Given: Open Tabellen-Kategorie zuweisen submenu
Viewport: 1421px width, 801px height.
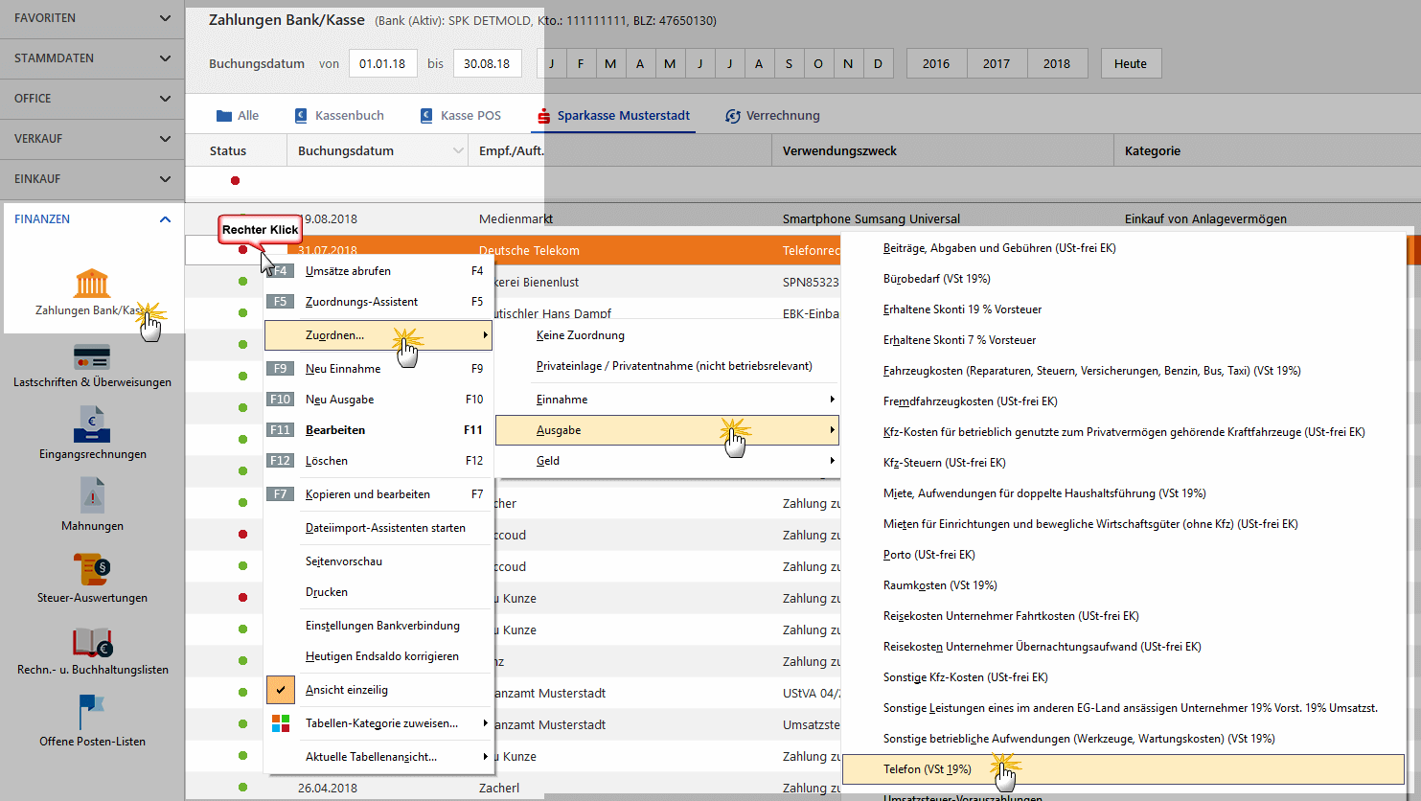Looking at the screenshot, I should (378, 723).
